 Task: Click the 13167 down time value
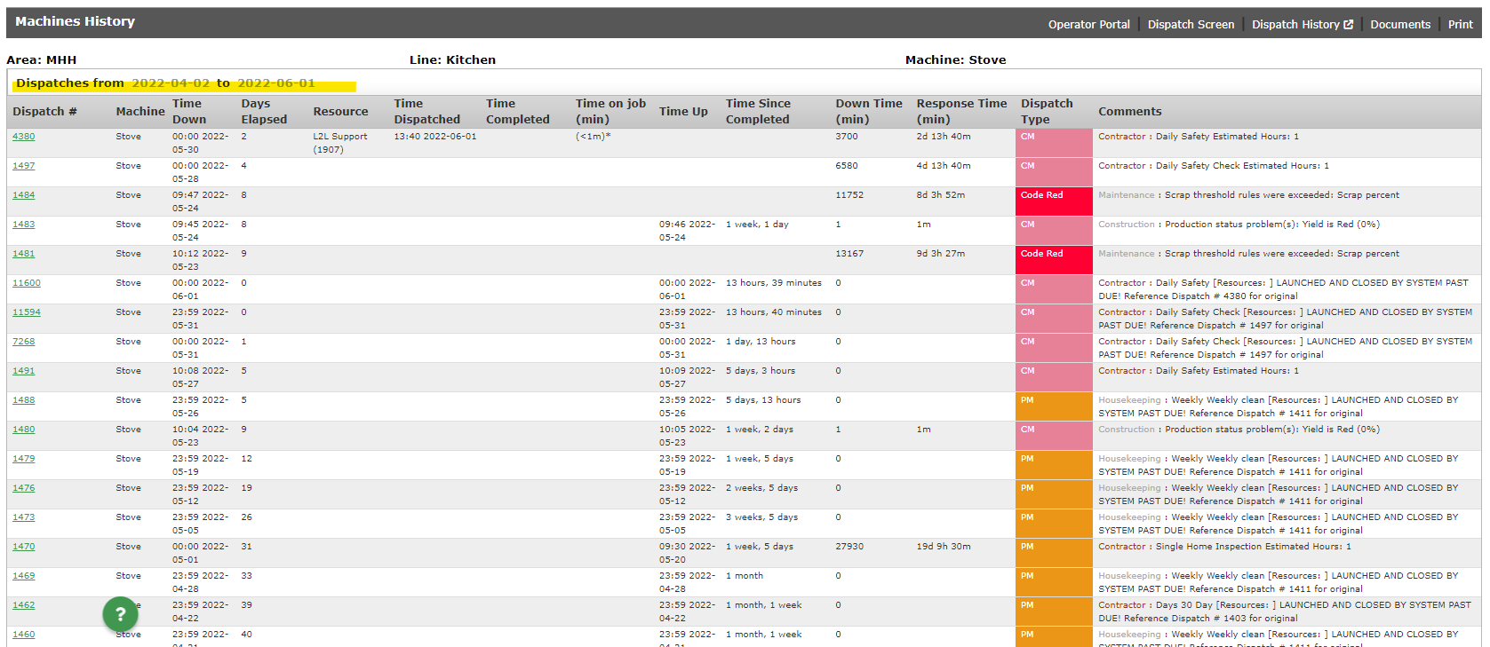pyautogui.click(x=849, y=254)
